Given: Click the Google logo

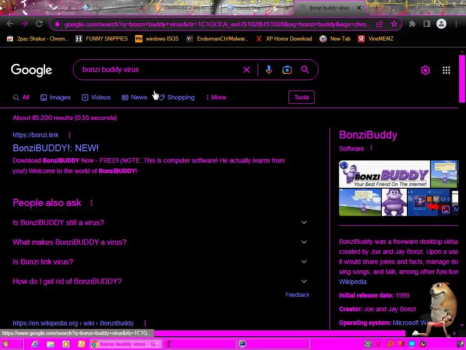Looking at the screenshot, I should point(31,70).
